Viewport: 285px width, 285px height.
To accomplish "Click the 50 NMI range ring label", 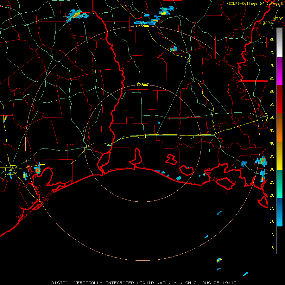I will coord(142,85).
